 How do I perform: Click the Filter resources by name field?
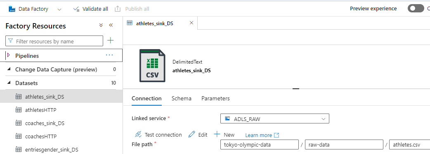click(x=54, y=41)
